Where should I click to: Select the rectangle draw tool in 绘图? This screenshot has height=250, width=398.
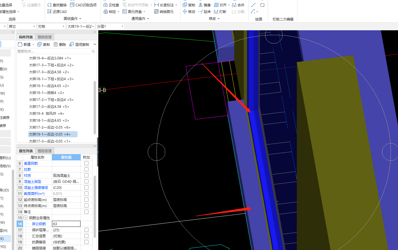click(x=262, y=5)
